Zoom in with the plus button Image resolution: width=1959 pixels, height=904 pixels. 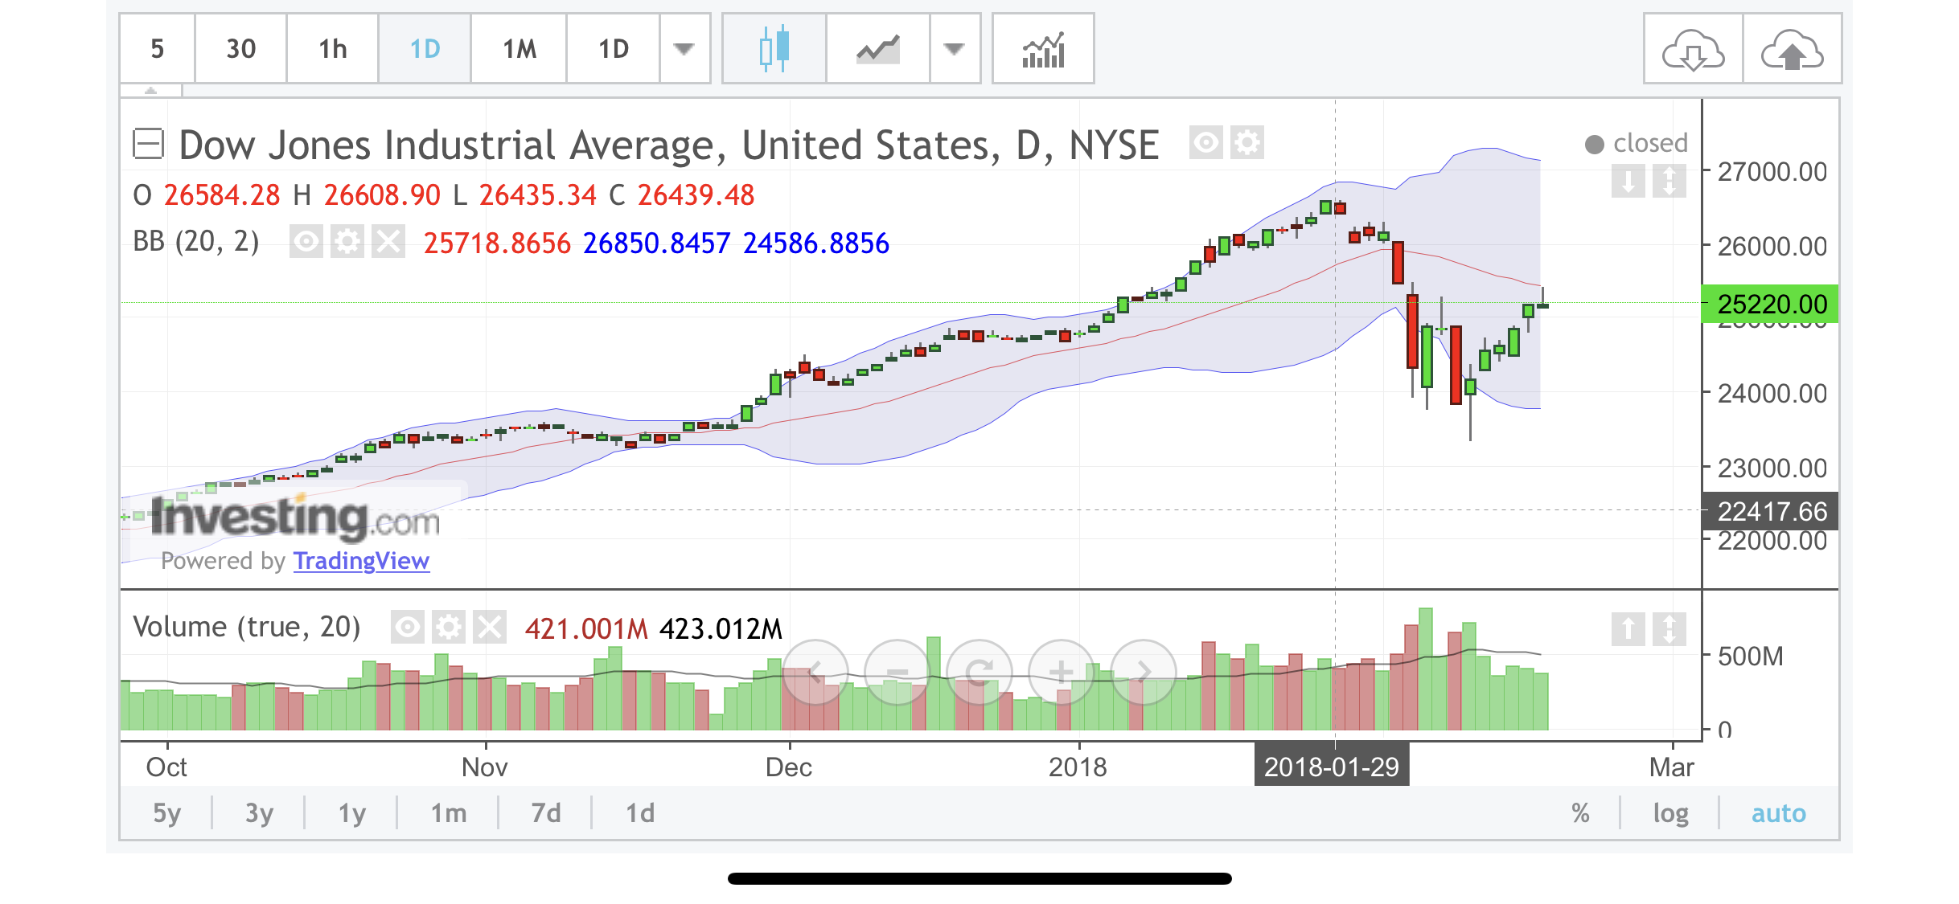[1062, 672]
